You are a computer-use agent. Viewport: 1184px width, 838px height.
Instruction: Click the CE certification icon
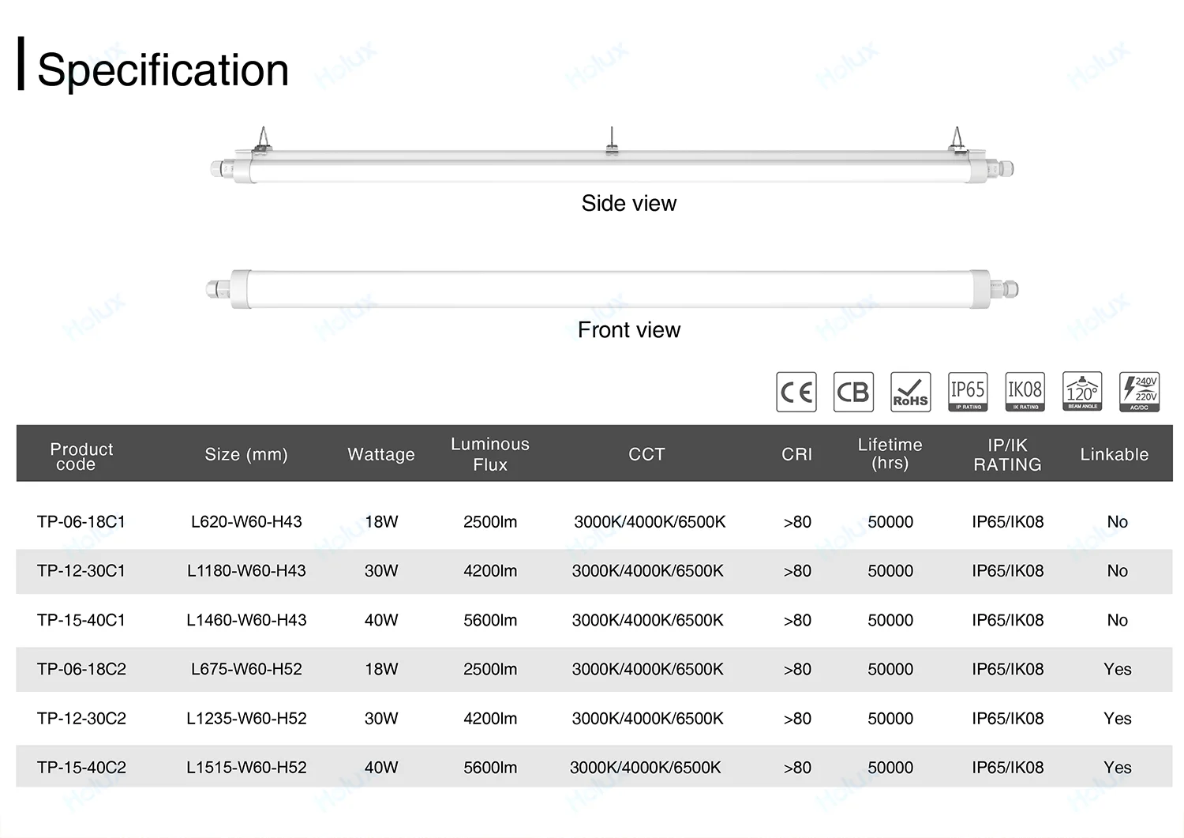click(796, 392)
